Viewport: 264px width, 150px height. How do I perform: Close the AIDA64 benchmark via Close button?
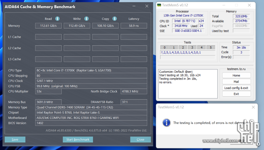click(x=140, y=140)
